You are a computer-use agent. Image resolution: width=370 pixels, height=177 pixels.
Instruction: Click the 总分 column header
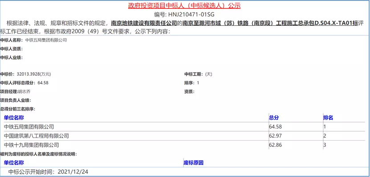[273, 118]
